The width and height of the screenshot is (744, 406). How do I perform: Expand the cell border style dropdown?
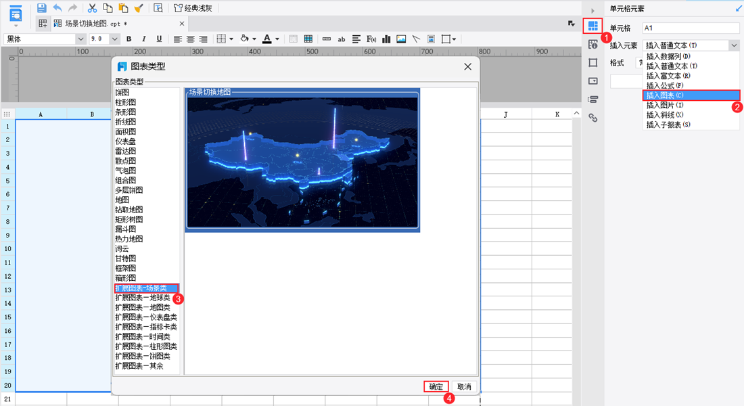[231, 39]
